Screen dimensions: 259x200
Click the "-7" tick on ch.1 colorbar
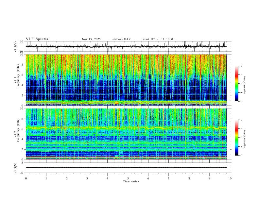pyautogui.click(x=241, y=101)
